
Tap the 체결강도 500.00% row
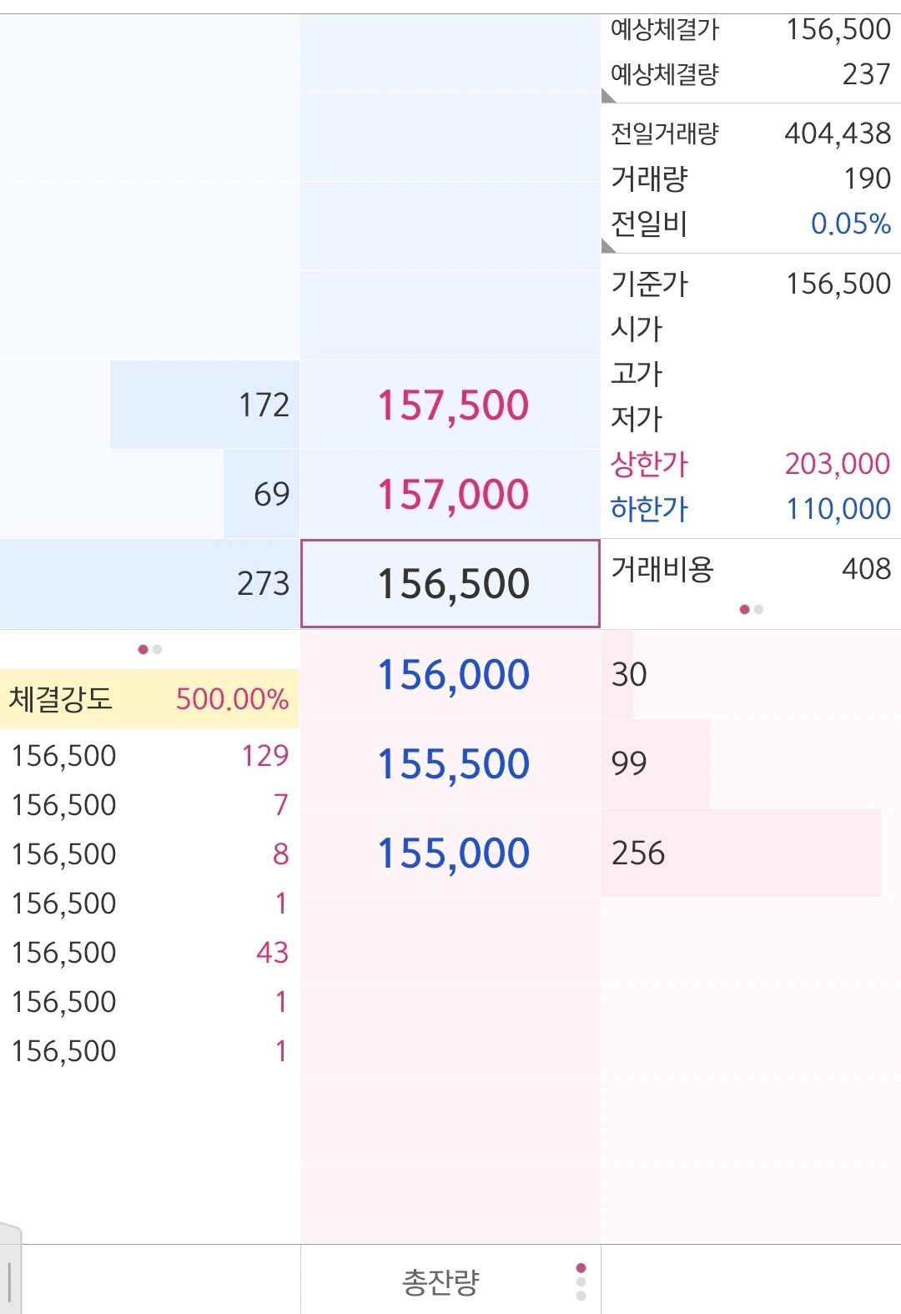tap(149, 698)
